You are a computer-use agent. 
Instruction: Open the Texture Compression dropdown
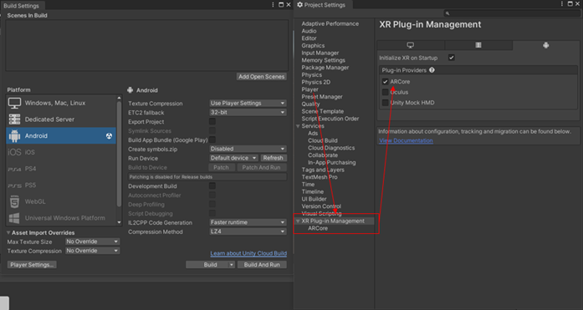pyautogui.click(x=248, y=104)
